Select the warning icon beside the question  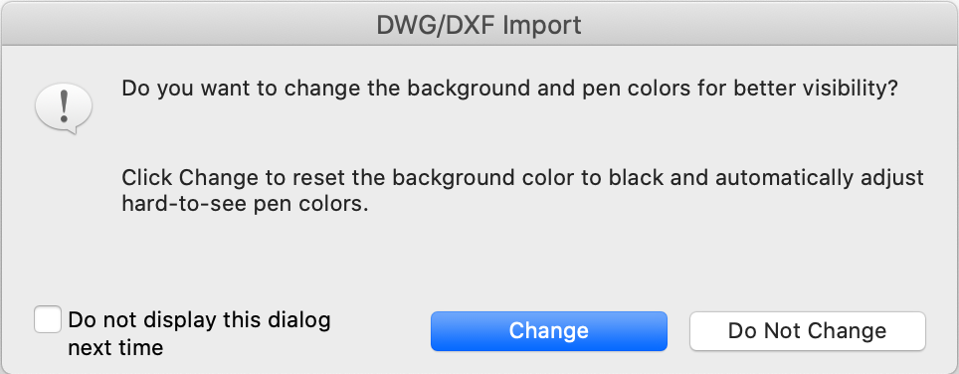[64, 108]
